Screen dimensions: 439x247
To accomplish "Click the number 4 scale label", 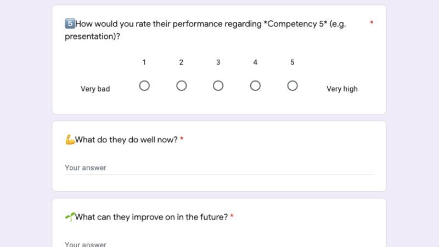I will pos(255,62).
